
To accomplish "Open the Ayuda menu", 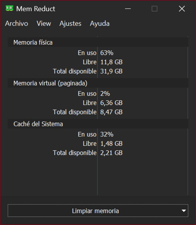I will click(99, 24).
